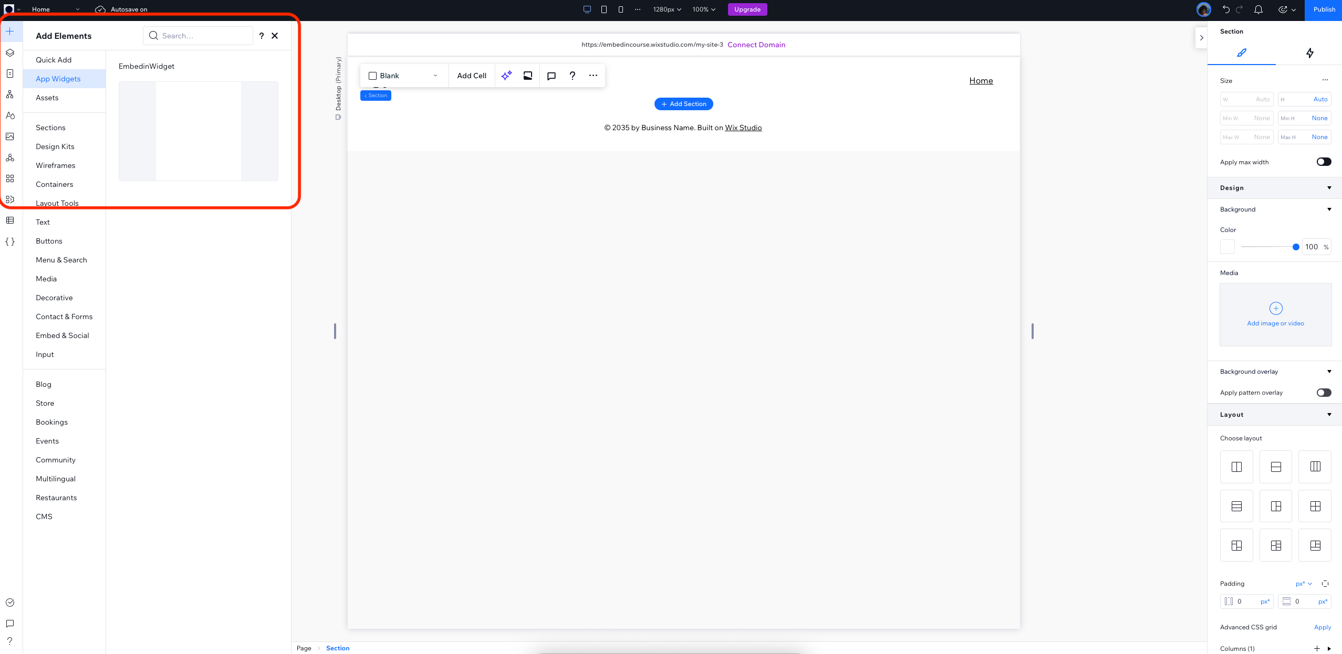This screenshot has width=1342, height=654.
Task: Open the Typography panel icon
Action: pos(10,115)
